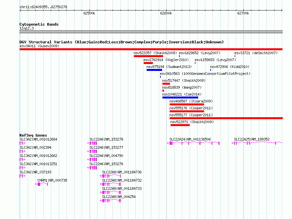Click the ruler's right end arrow
This screenshot has width=292, height=219.
click(282, 10)
